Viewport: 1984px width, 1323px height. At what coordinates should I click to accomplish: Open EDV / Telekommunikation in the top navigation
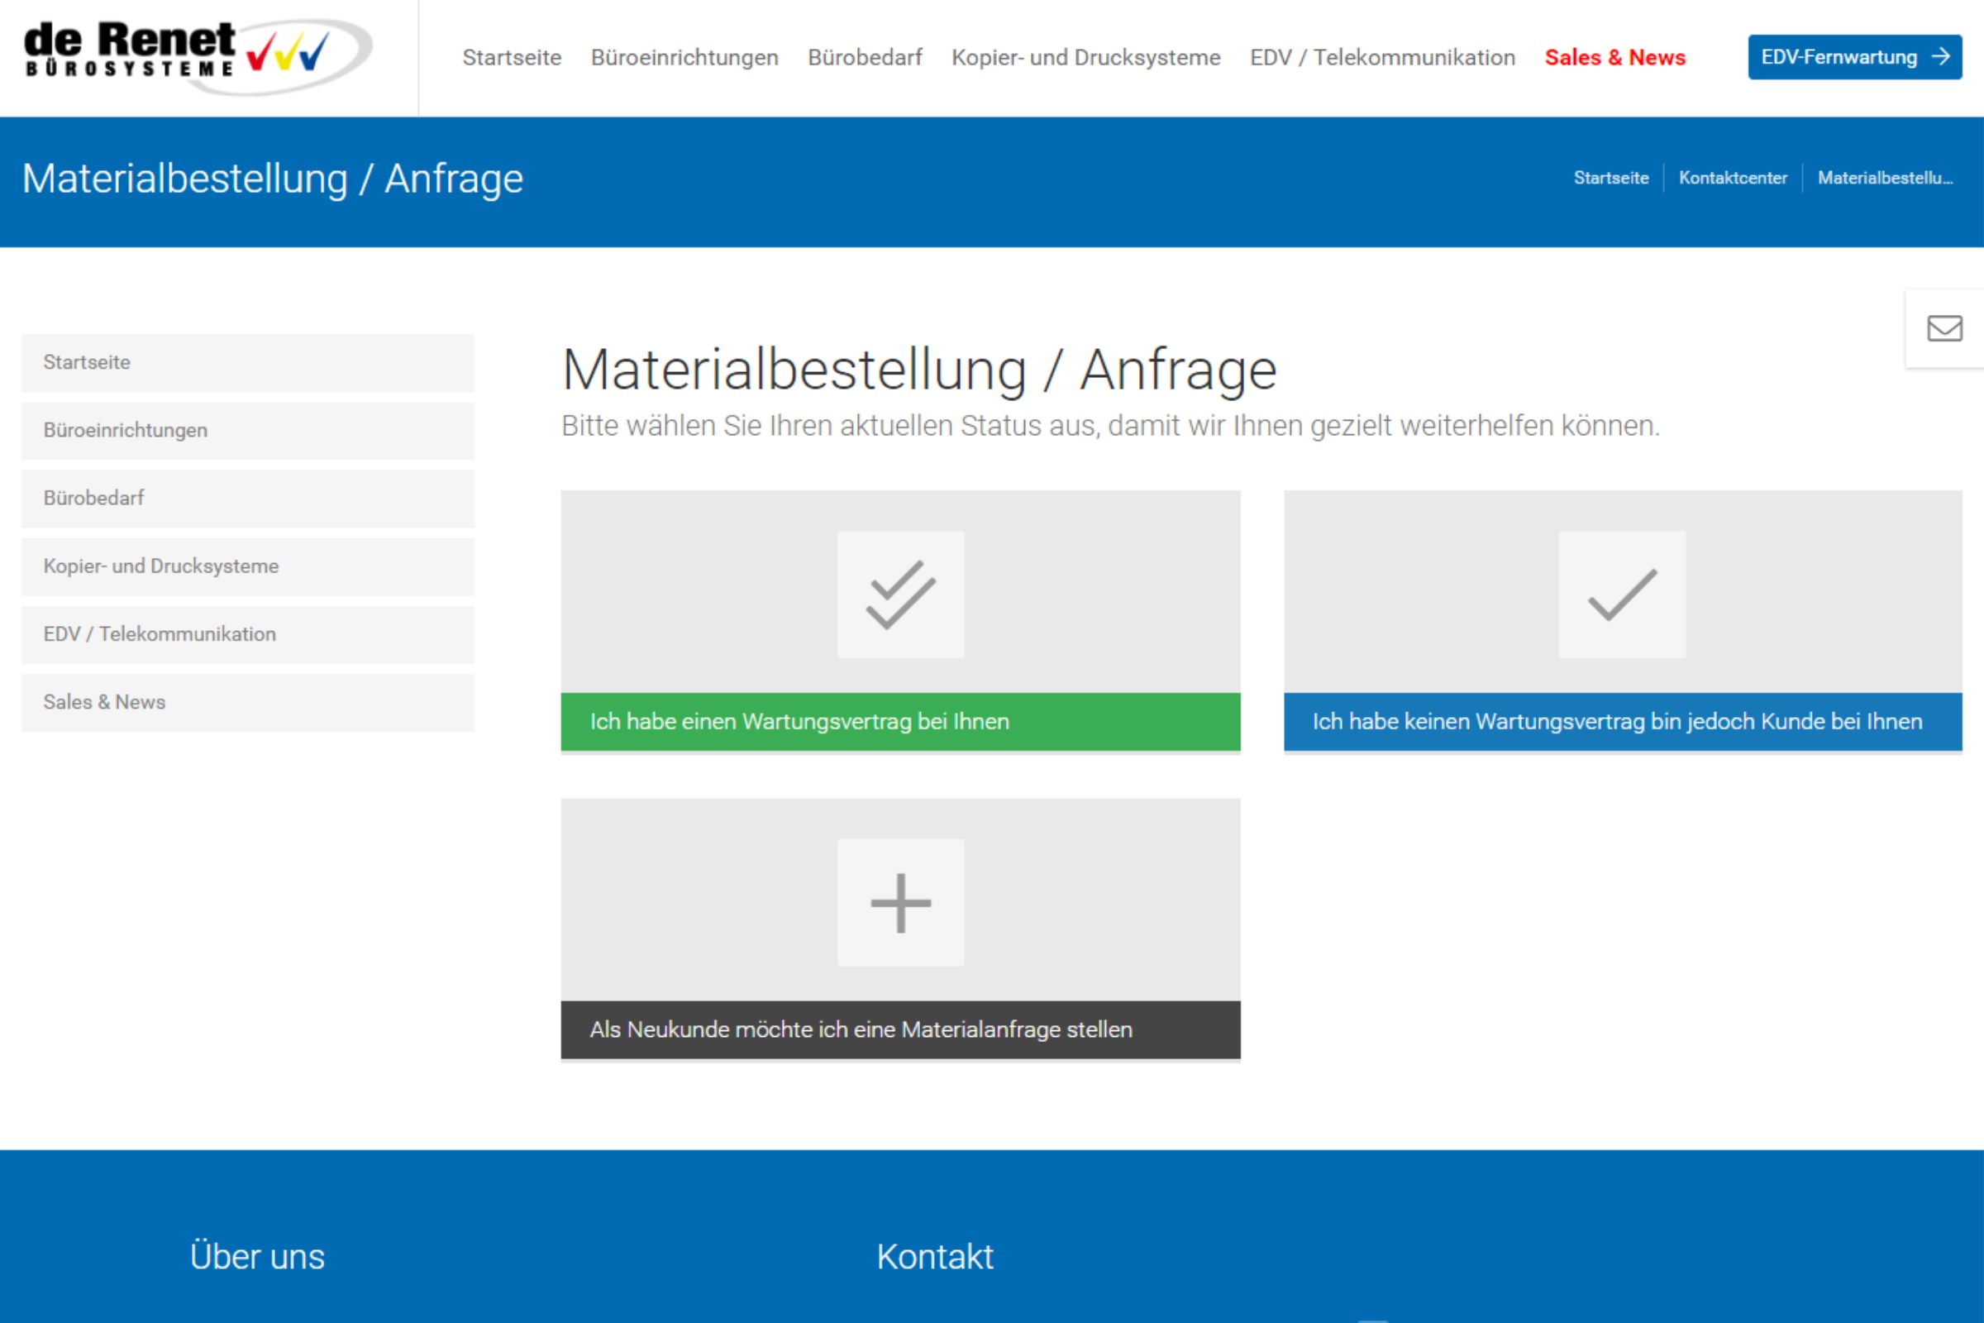coord(1381,57)
